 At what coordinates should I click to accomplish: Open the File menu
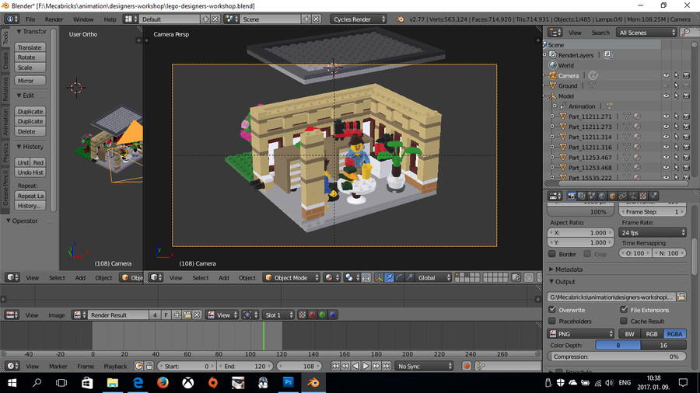click(30, 19)
